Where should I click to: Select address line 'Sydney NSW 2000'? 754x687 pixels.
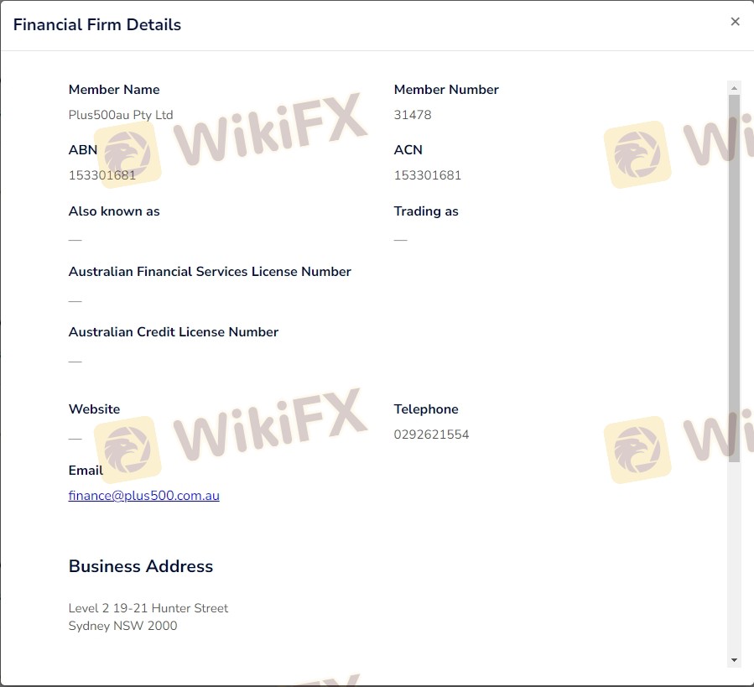click(x=122, y=626)
